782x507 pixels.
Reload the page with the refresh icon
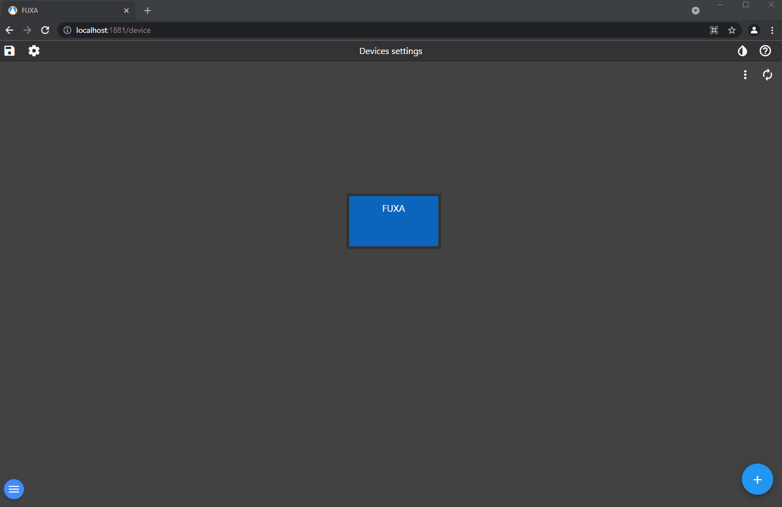coord(45,30)
